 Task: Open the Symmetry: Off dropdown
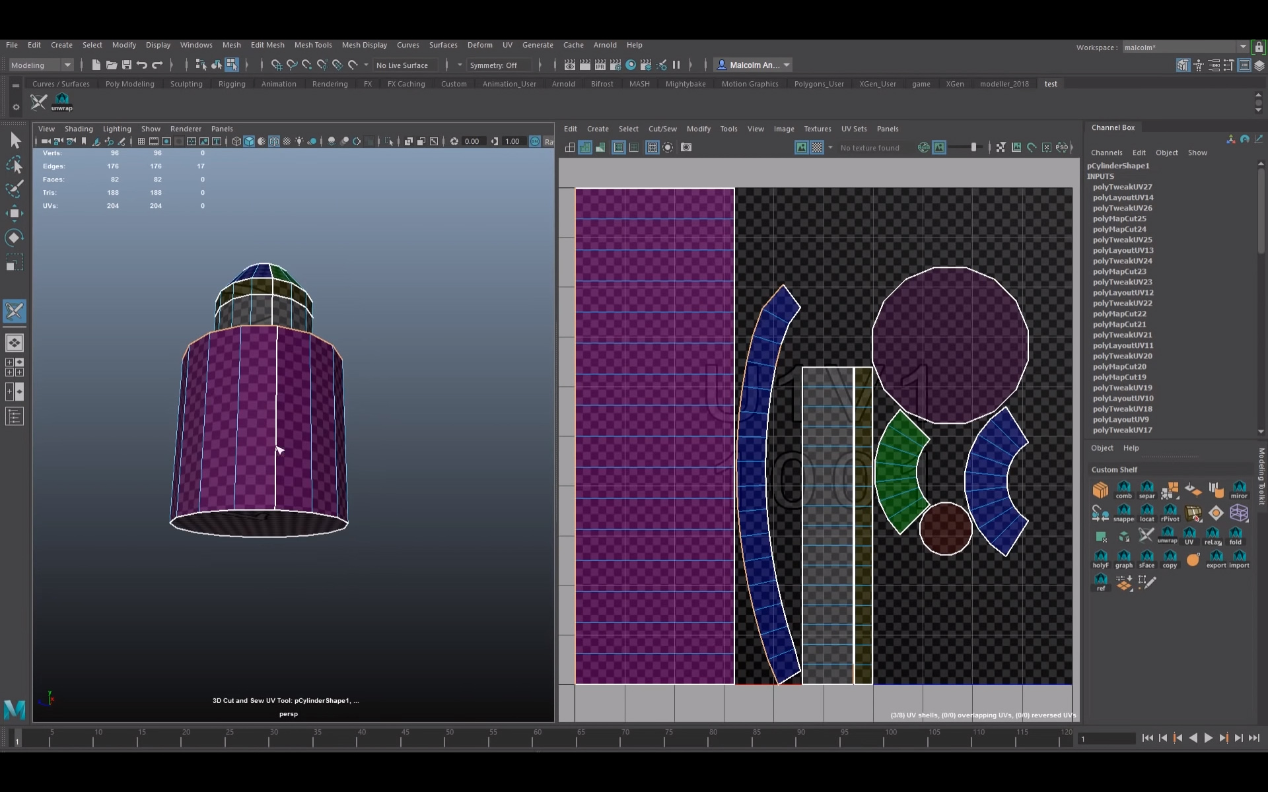click(499, 65)
